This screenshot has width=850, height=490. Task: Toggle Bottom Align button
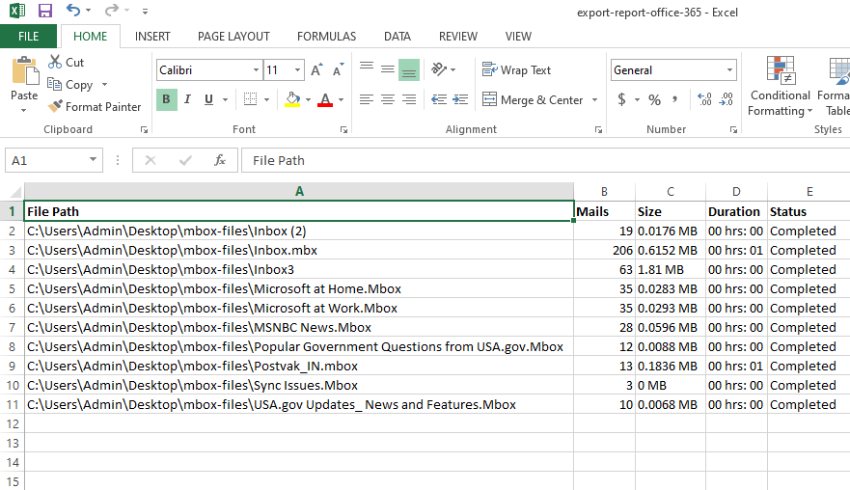(409, 69)
